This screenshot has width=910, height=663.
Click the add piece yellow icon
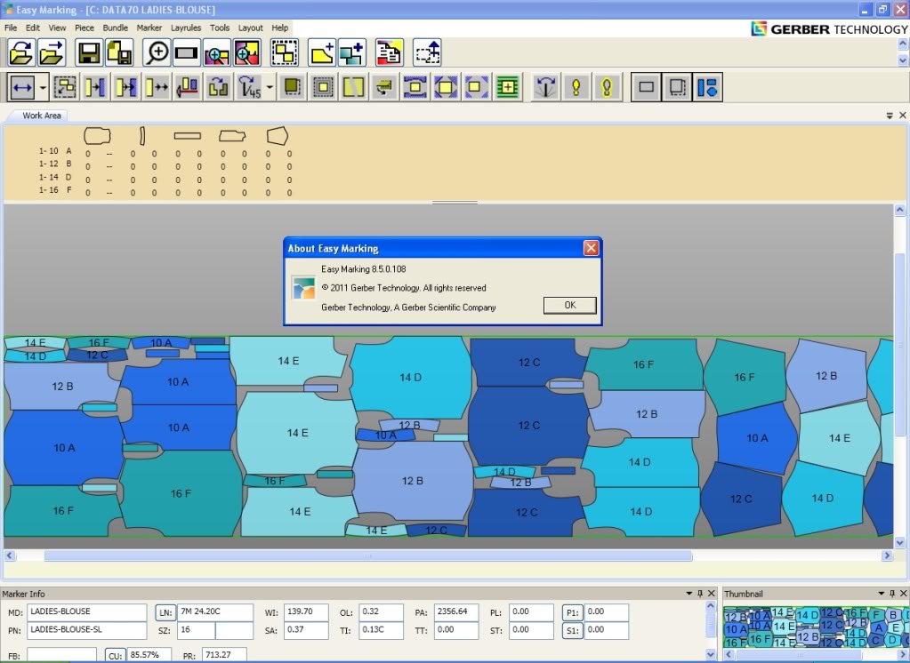(x=322, y=52)
